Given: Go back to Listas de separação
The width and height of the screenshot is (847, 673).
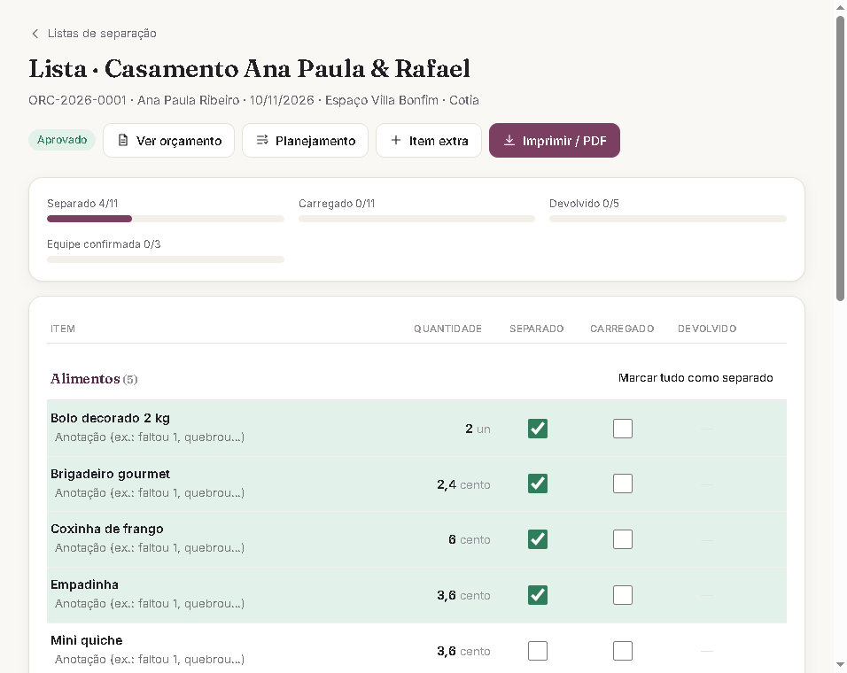Looking at the screenshot, I should pyautogui.click(x=94, y=34).
